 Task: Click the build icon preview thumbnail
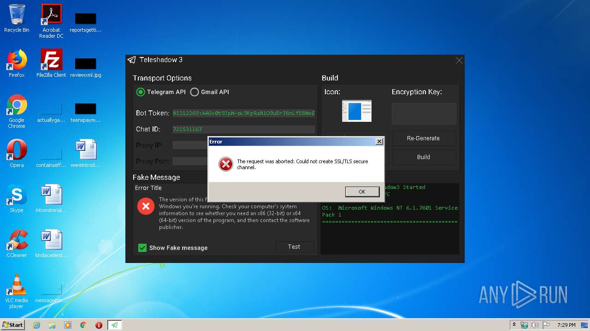357,111
